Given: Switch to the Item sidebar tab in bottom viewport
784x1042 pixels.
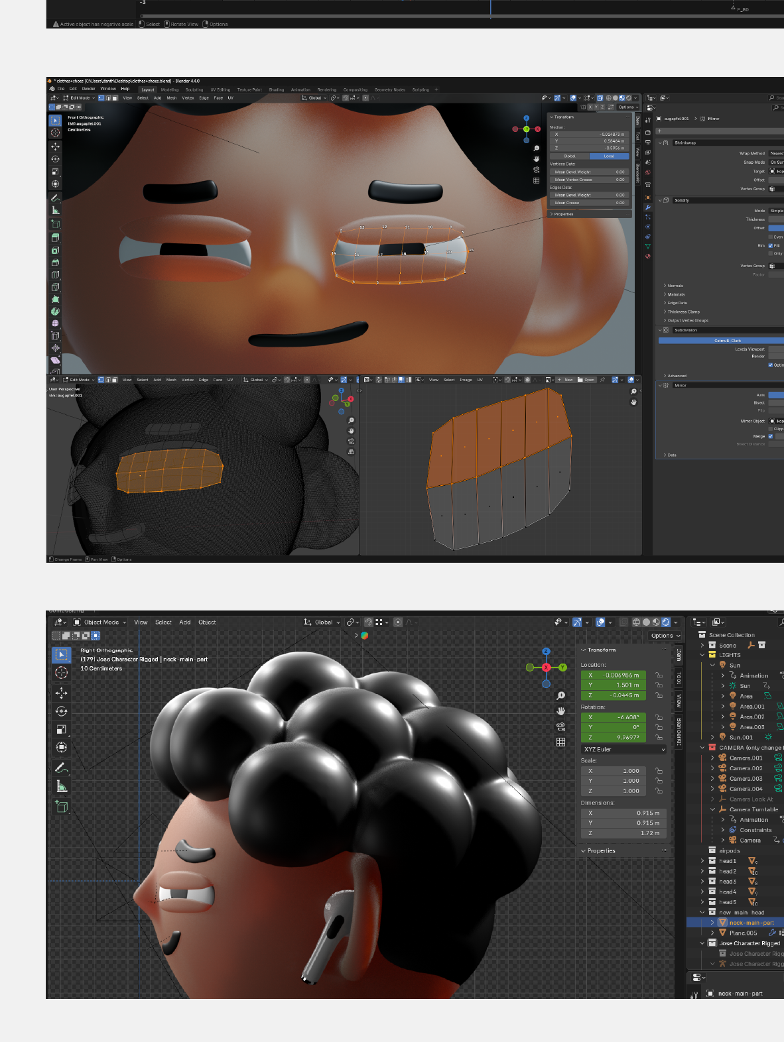Looking at the screenshot, I should tap(678, 655).
